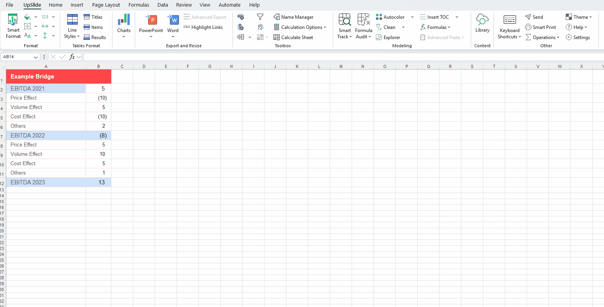Image resolution: width=604 pixels, height=307 pixels.
Task: Open Keyboard Shortcuts menu
Action: pos(509,27)
